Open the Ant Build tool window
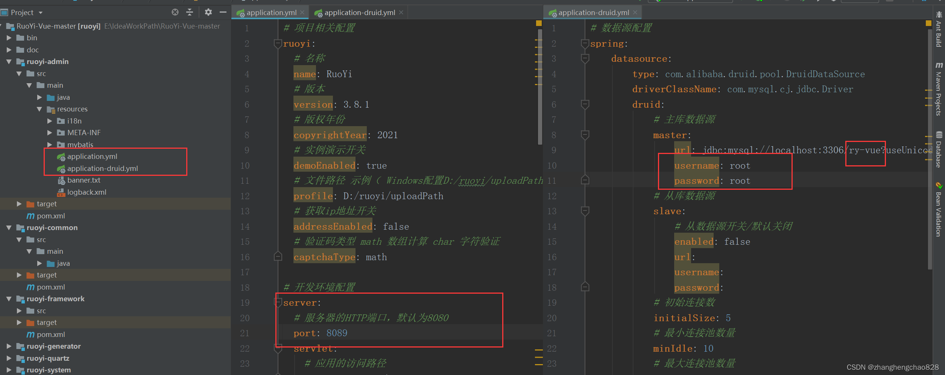 939,29
